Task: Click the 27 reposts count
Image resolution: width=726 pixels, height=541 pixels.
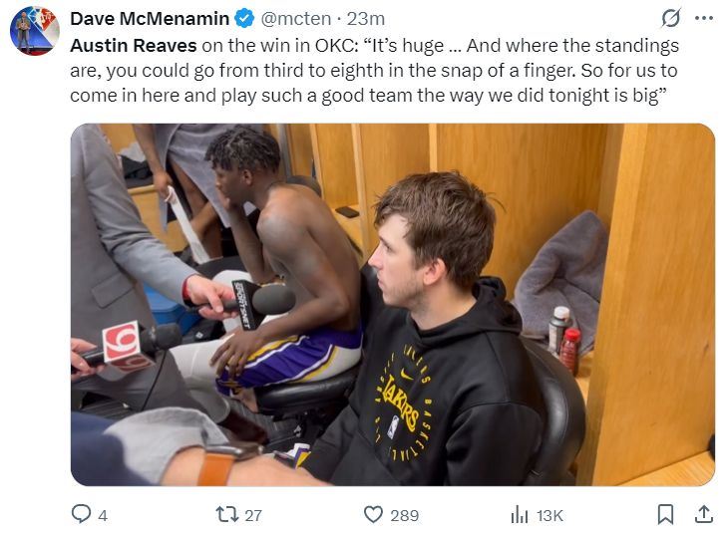Action: pyautogui.click(x=253, y=516)
